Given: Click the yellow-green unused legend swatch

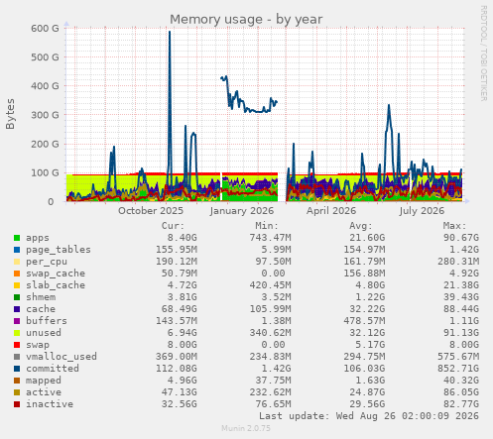Looking at the screenshot, I should click(x=17, y=333).
